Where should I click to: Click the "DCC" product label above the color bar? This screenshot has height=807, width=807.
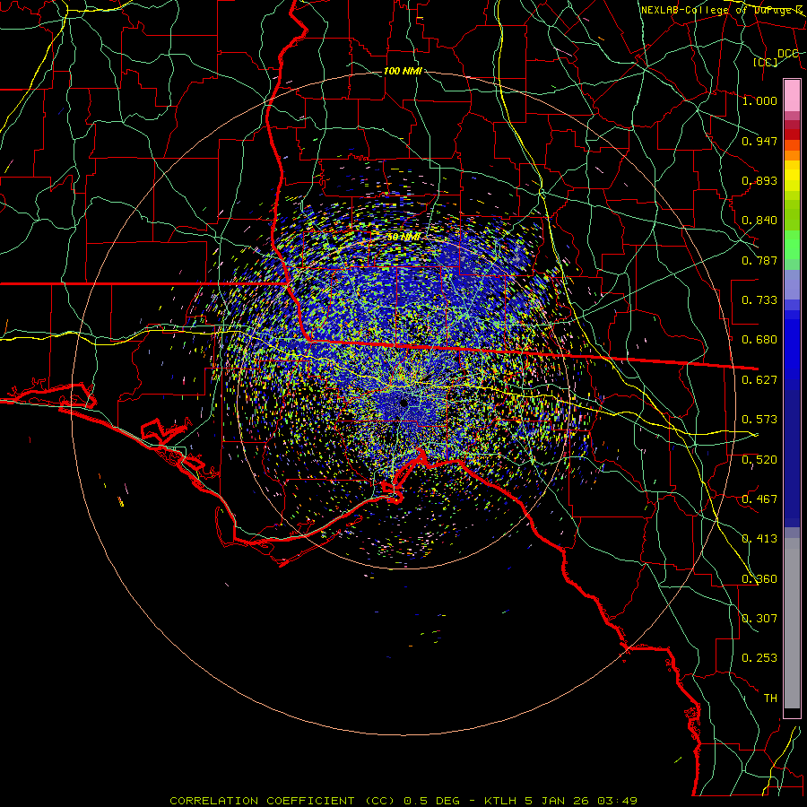pyautogui.click(x=787, y=54)
